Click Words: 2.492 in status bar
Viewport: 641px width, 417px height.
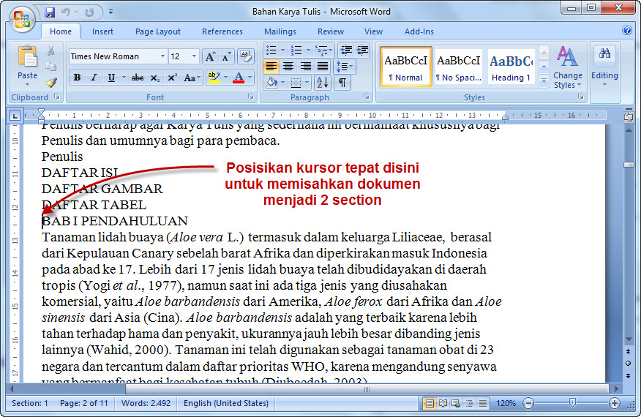point(146,403)
